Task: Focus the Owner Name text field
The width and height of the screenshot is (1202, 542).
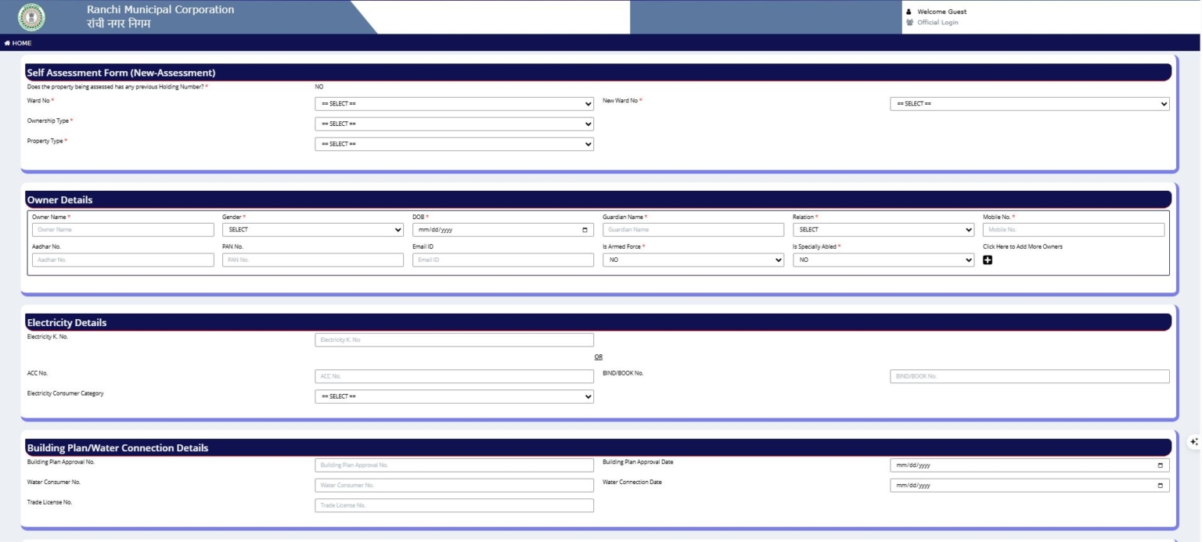Action: tap(123, 230)
